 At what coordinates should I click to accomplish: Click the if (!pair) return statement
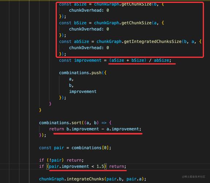pos(61,160)
